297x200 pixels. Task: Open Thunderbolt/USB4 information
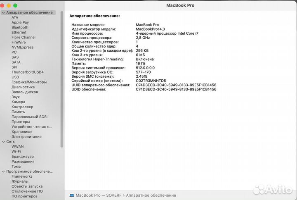click(x=28, y=72)
